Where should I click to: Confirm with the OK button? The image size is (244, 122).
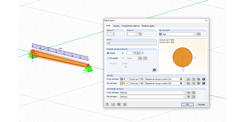(187, 104)
